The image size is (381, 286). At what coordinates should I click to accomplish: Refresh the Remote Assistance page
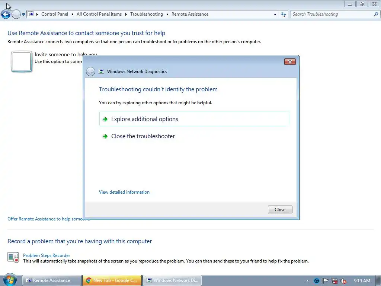(284, 15)
